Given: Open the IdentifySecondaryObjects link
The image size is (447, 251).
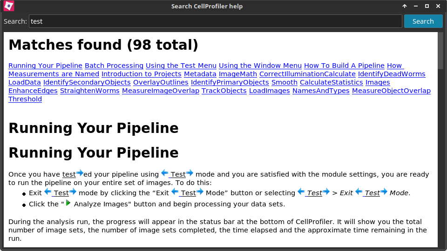Looking at the screenshot, I should click(87, 82).
